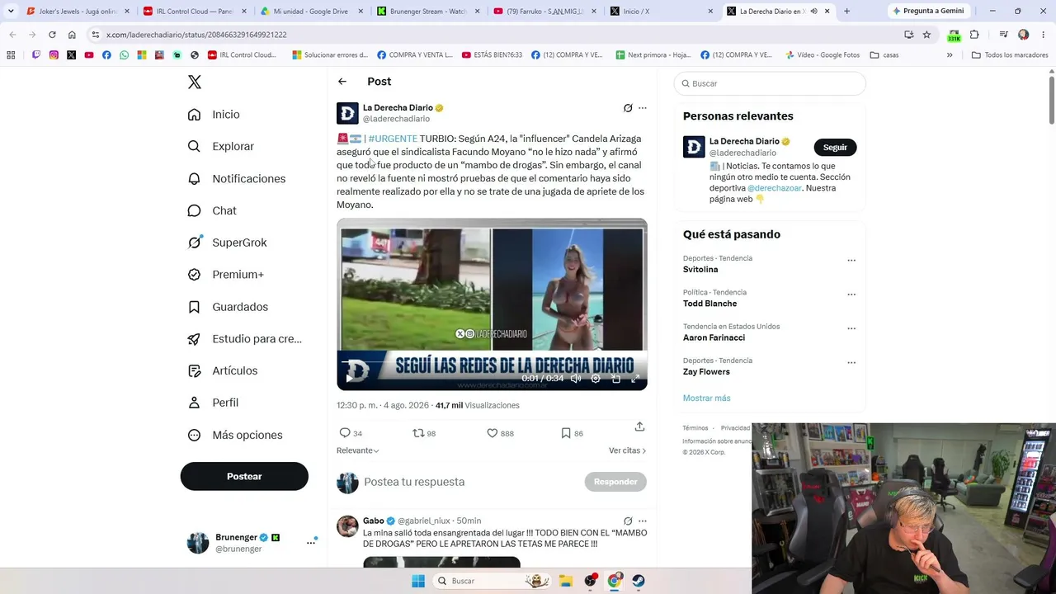Click Seguir to follow La Derecha Diario
This screenshot has width=1056, height=594.
point(835,147)
